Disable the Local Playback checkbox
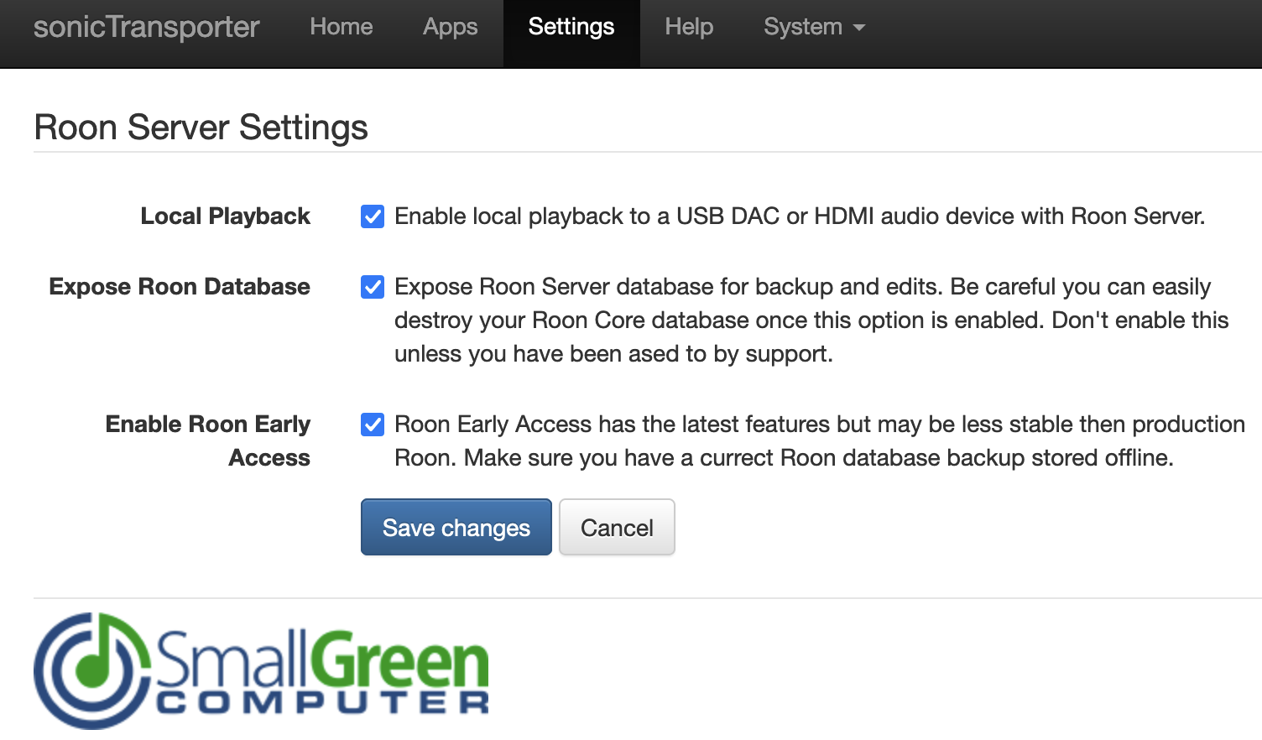This screenshot has height=740, width=1262. click(373, 216)
